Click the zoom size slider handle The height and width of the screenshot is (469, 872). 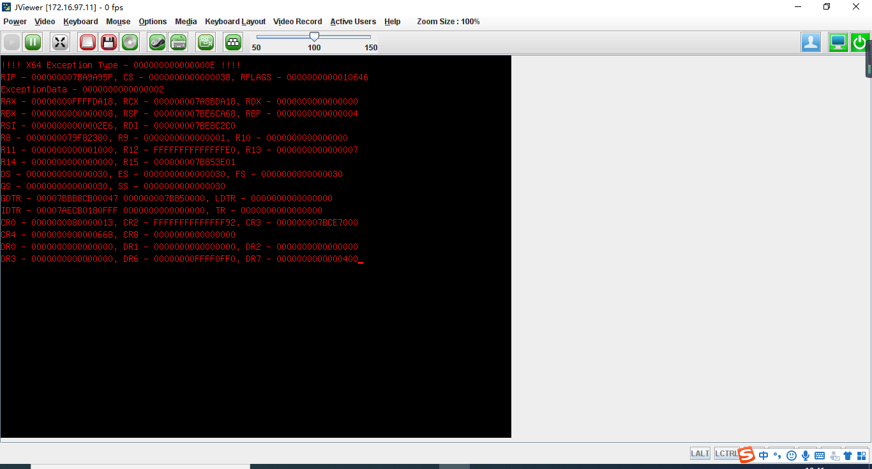pos(314,37)
